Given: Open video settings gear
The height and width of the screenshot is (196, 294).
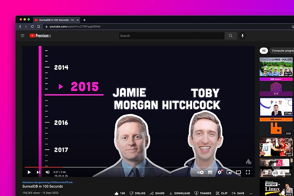Looking at the screenshot, I should (219, 172).
